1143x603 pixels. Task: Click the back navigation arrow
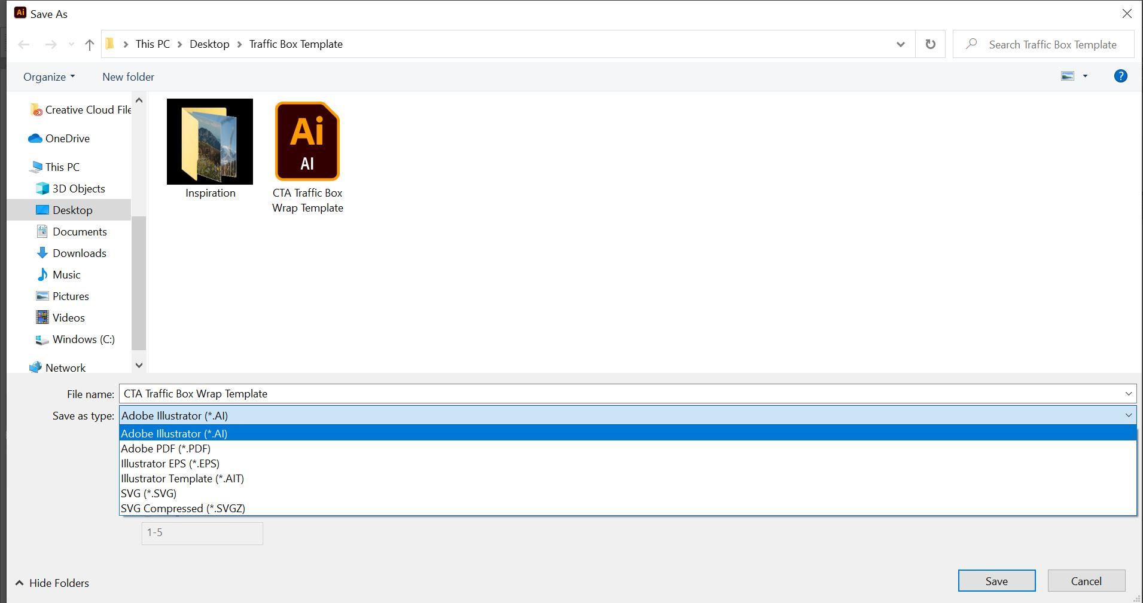pos(23,44)
